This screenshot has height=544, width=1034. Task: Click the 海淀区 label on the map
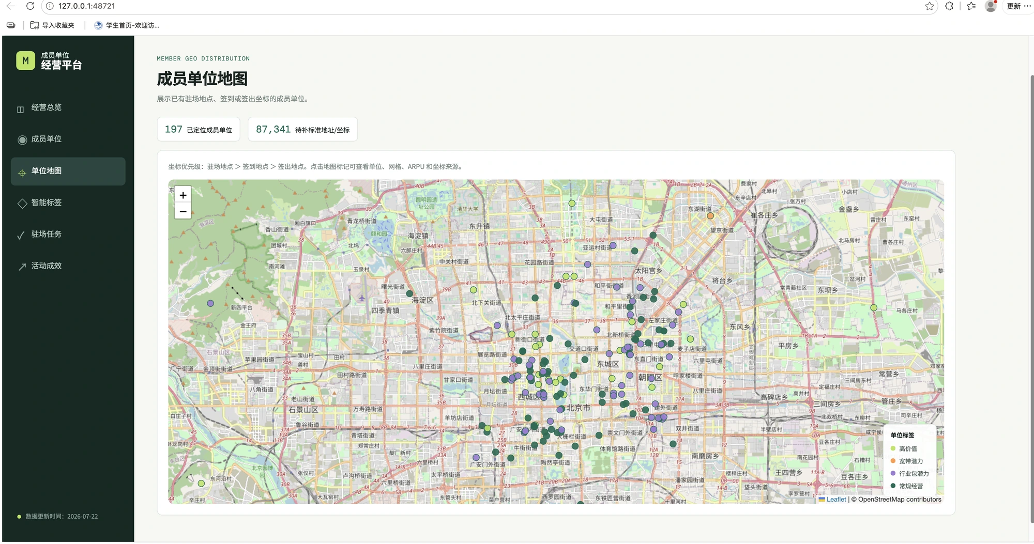coord(422,300)
